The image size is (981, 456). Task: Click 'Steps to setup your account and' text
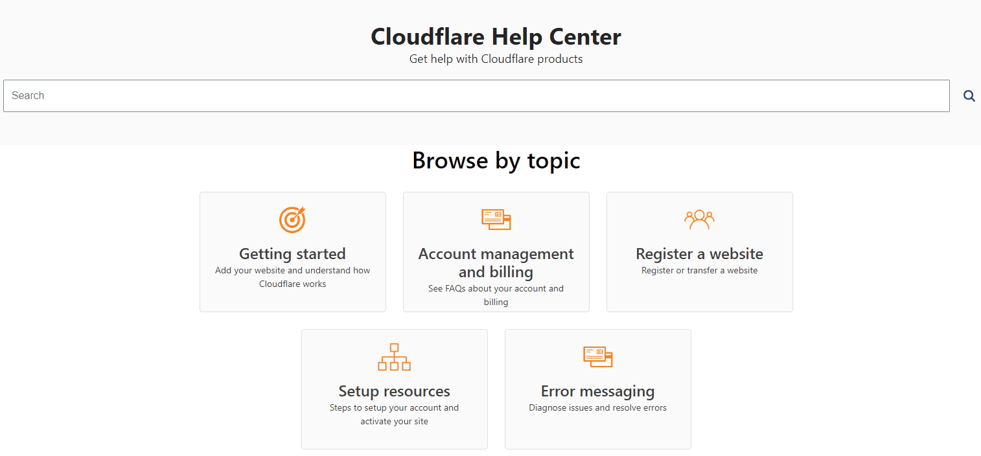pyautogui.click(x=394, y=408)
